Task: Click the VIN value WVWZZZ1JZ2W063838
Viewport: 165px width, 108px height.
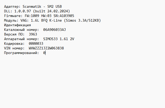Action: point(46,48)
